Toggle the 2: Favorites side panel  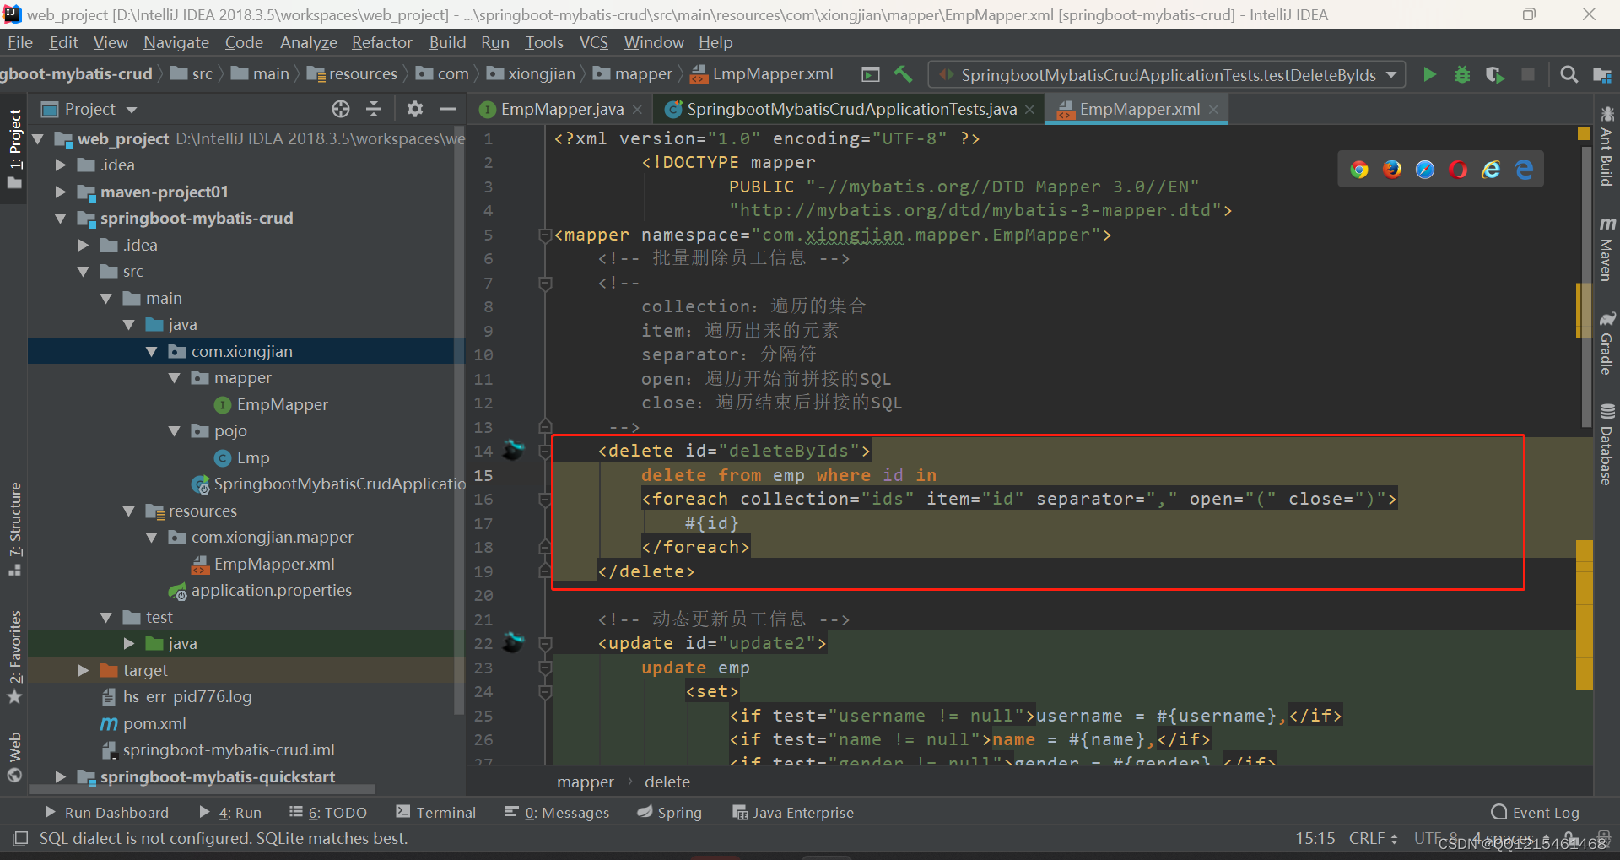click(x=14, y=657)
